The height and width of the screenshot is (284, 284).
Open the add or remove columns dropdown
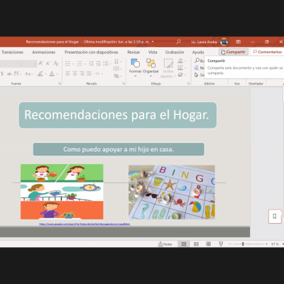pos(99,74)
